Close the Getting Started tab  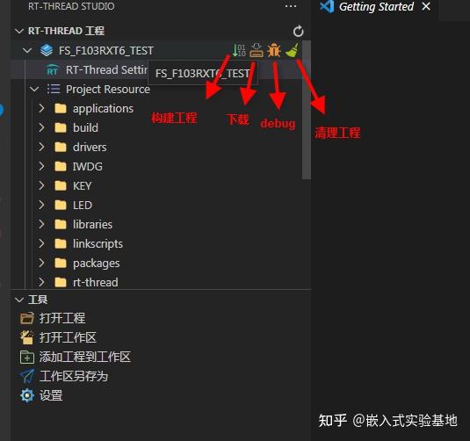coord(426,6)
